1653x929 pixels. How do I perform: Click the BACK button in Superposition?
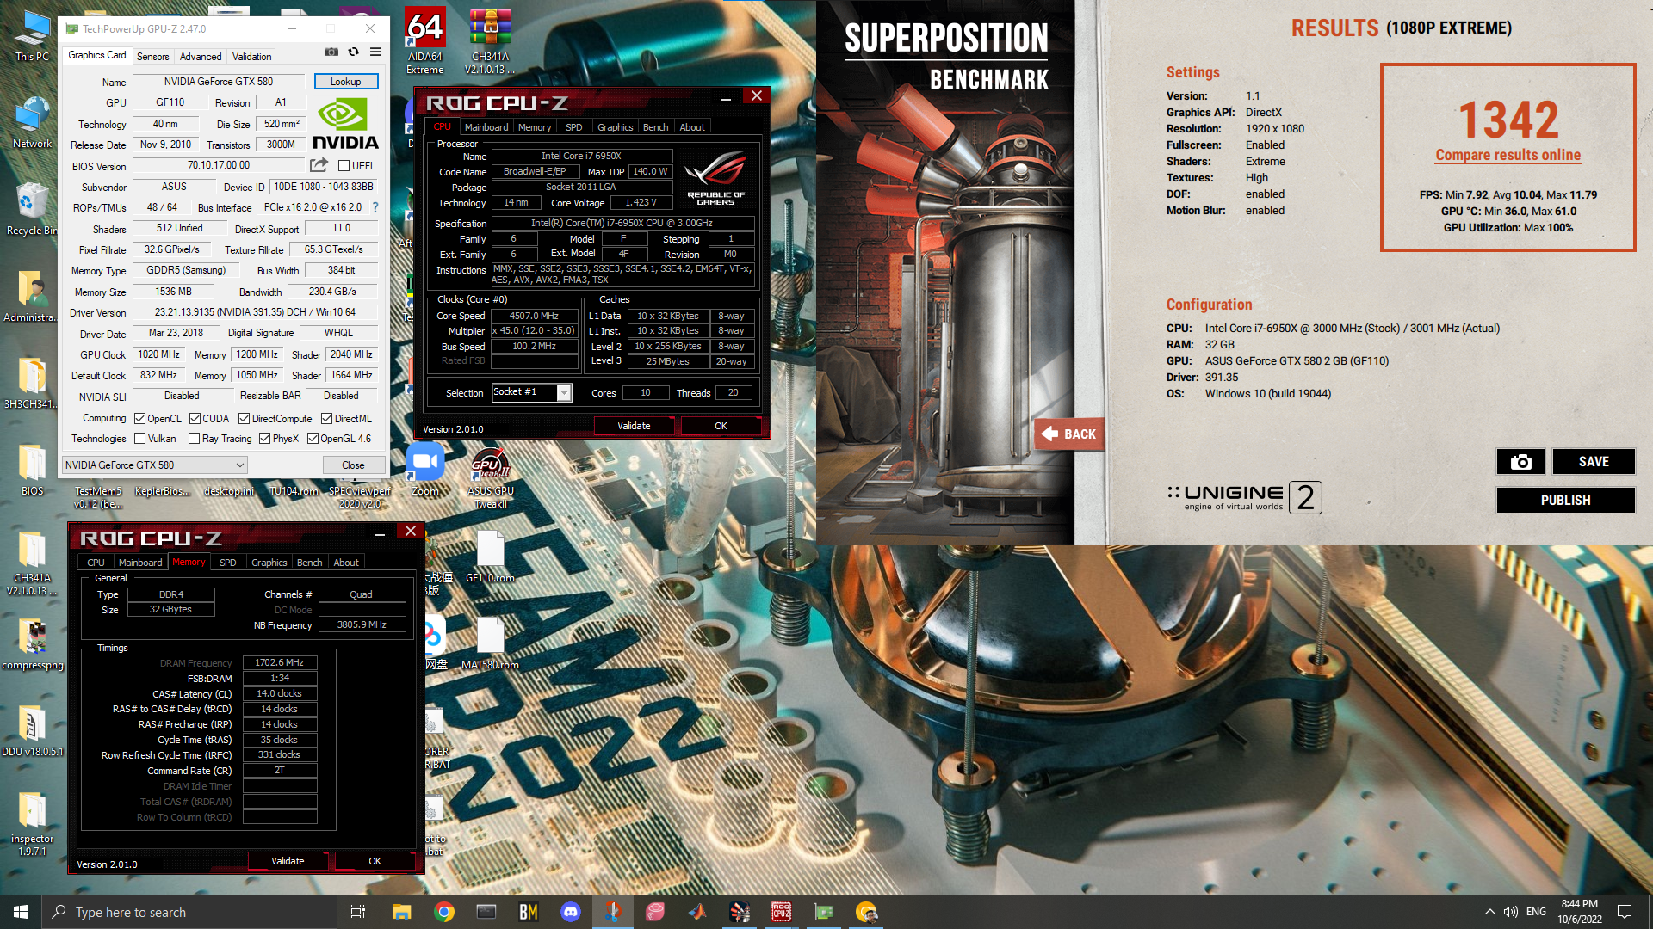(x=1068, y=434)
